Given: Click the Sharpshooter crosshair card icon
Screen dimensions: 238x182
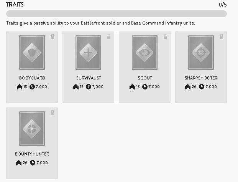Looking at the screenshot, I should click(201, 53).
